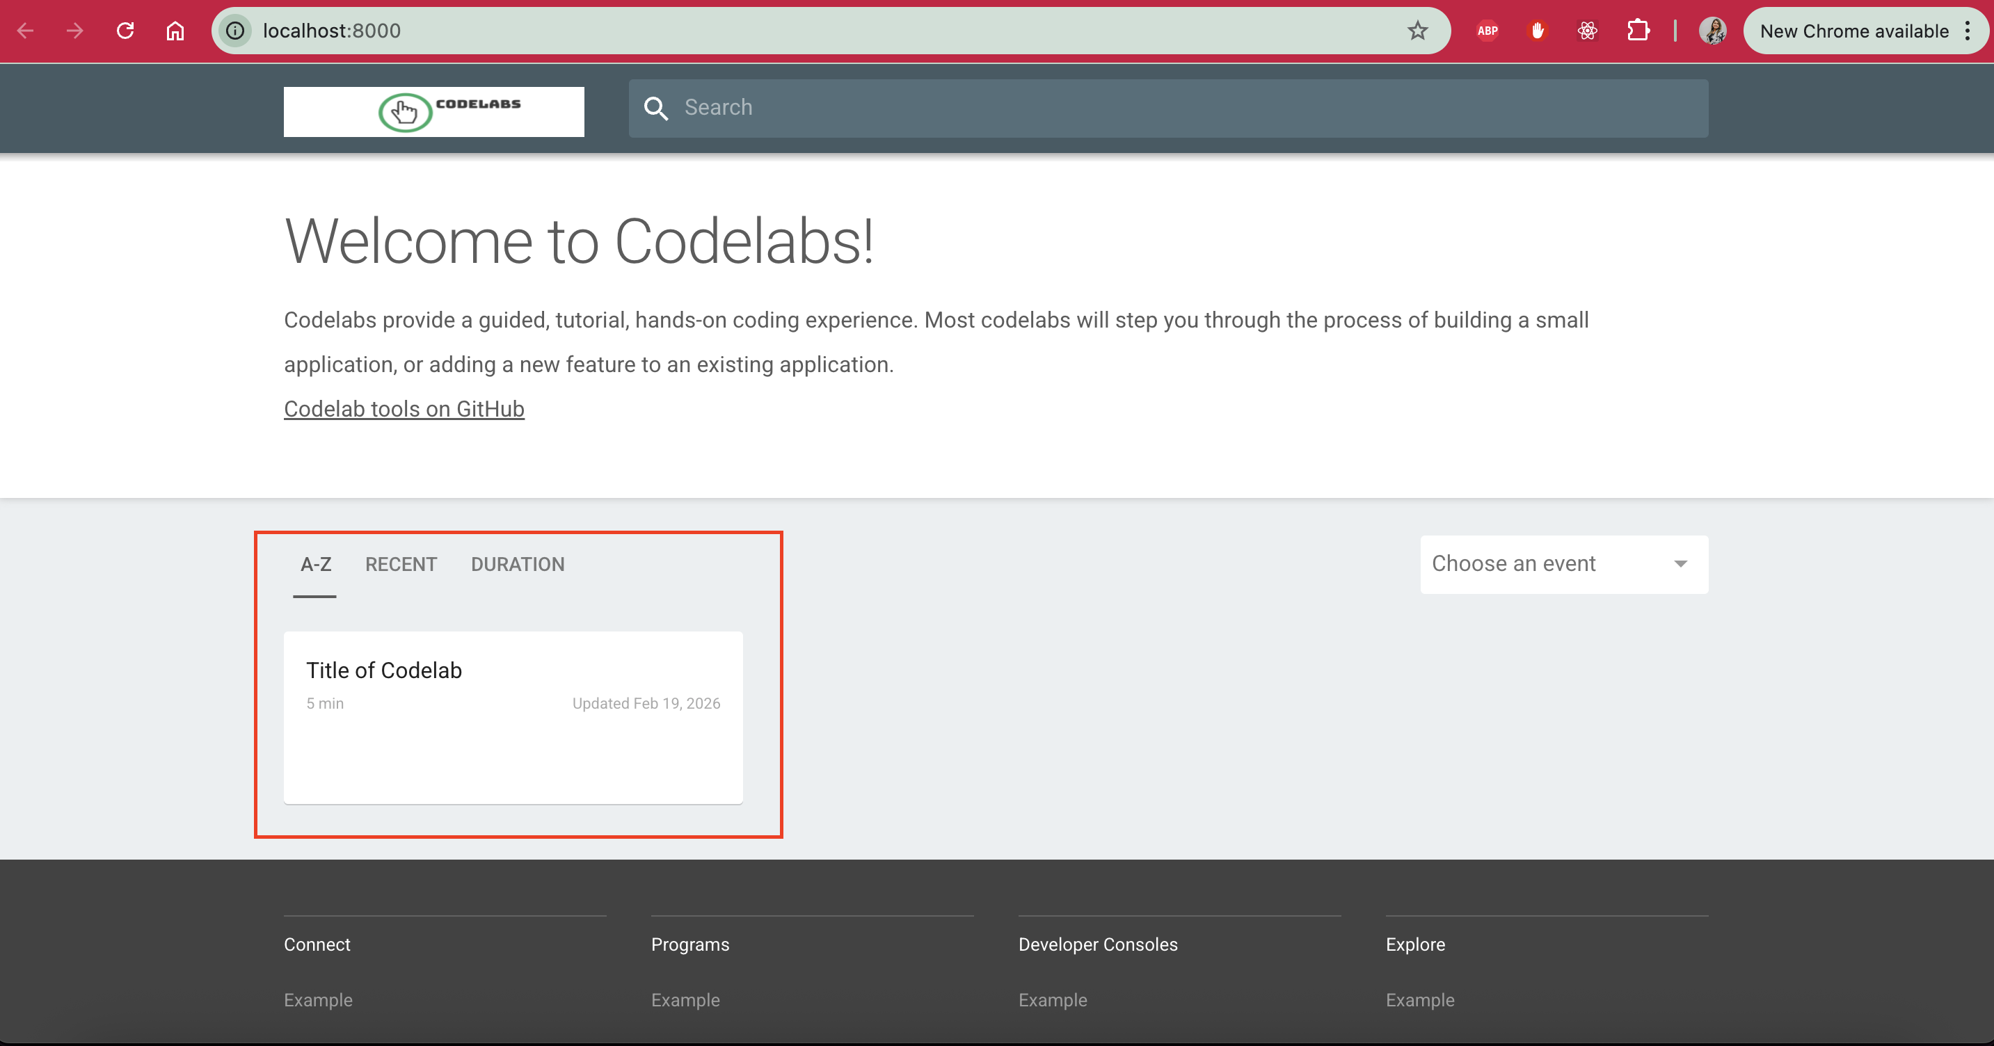
Task: Open the browser home page
Action: tap(174, 30)
